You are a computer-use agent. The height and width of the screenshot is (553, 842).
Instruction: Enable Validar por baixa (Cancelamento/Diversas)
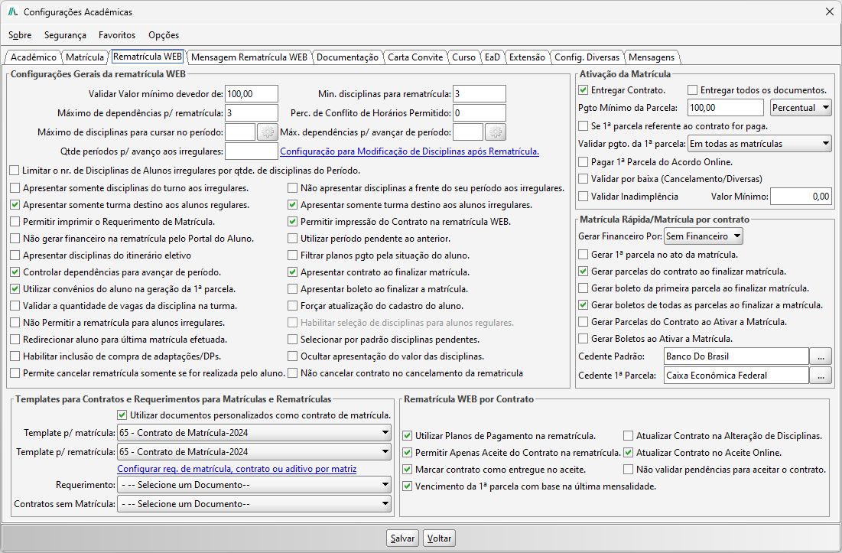click(584, 179)
